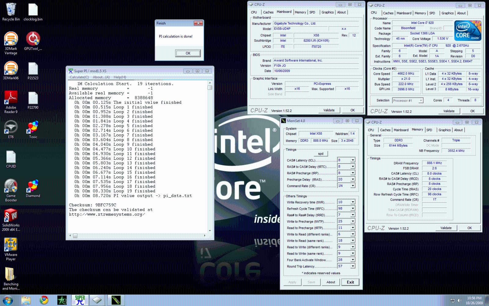
Task: Switch to Caches tab in Mainboard CPU-Z window
Action: tap(268, 12)
